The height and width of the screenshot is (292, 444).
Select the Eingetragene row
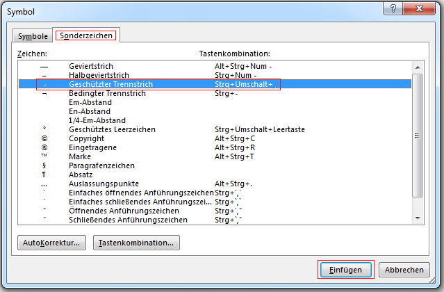click(215, 147)
